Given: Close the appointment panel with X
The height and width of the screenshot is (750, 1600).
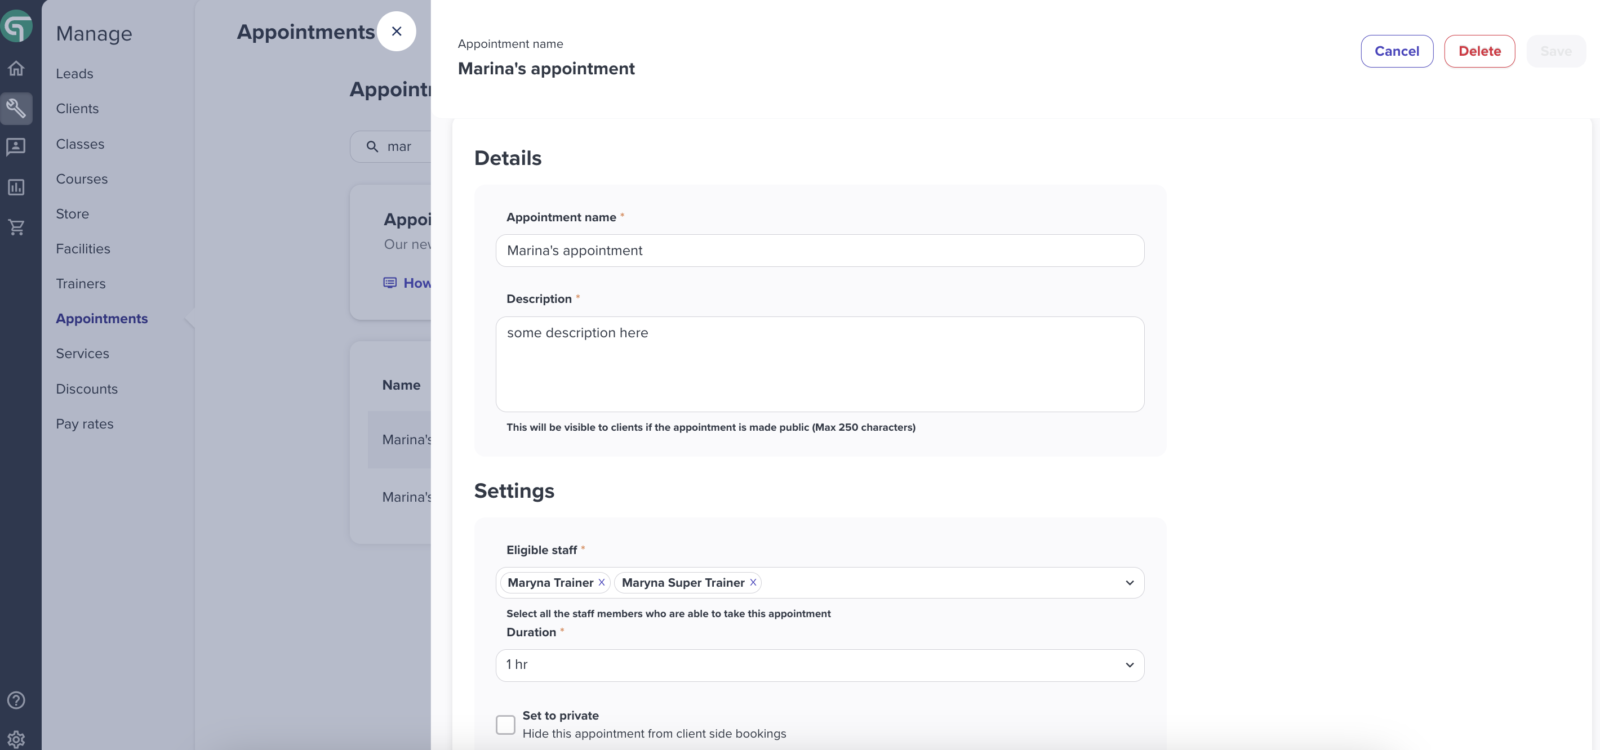Looking at the screenshot, I should pyautogui.click(x=396, y=31).
